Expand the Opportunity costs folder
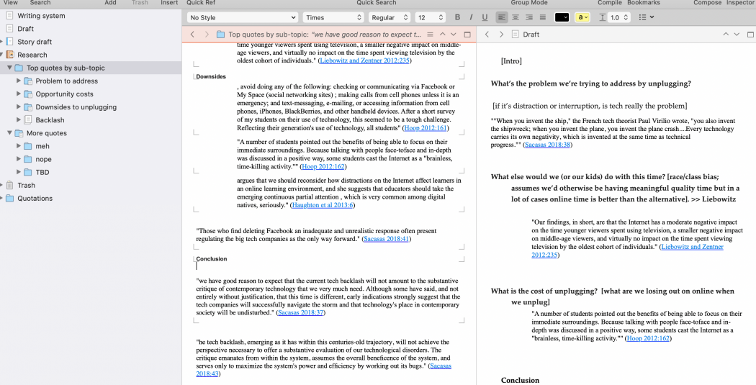This screenshot has height=385, width=756. click(x=18, y=94)
